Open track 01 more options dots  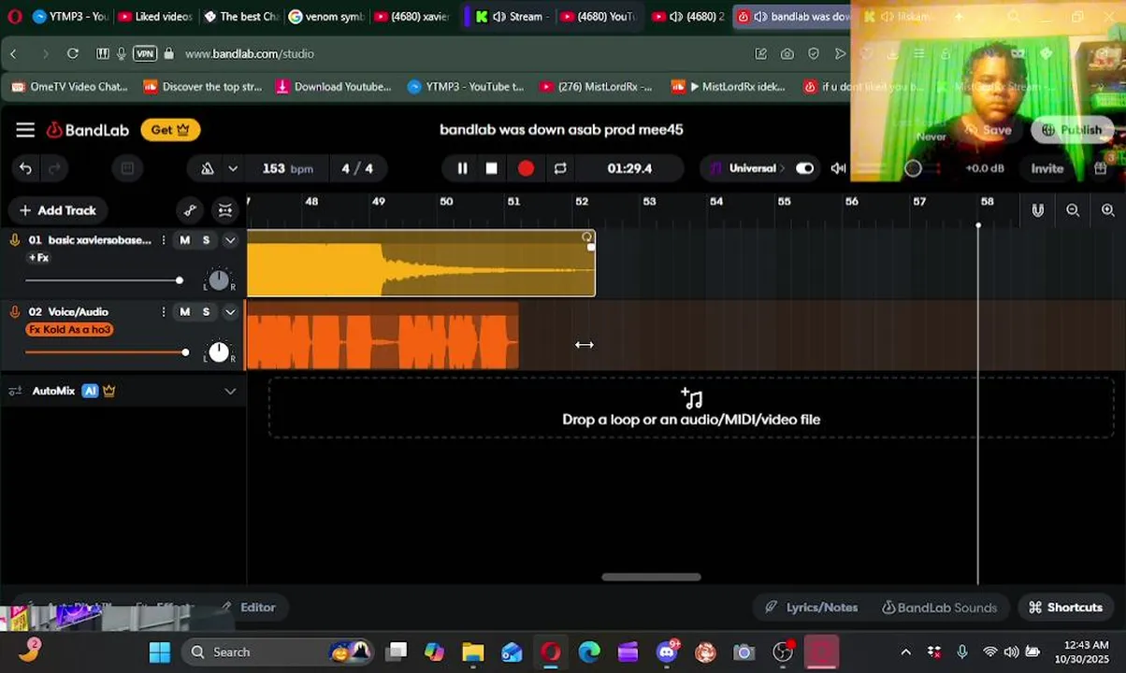point(164,240)
